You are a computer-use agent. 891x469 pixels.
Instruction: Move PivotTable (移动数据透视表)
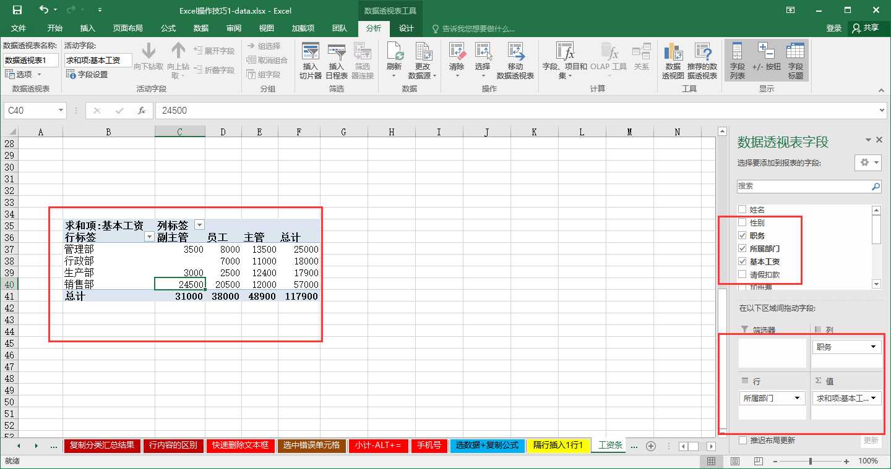point(515,61)
